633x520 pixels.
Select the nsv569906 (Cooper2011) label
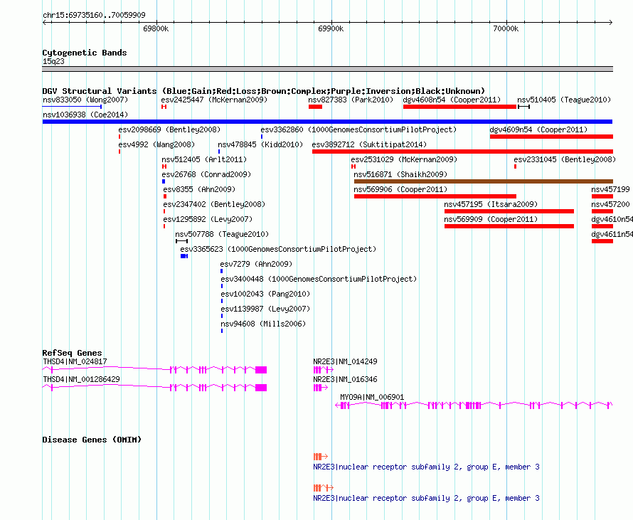coord(400,189)
